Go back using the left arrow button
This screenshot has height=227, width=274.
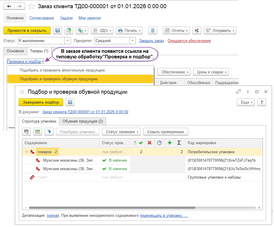pos(9,6)
